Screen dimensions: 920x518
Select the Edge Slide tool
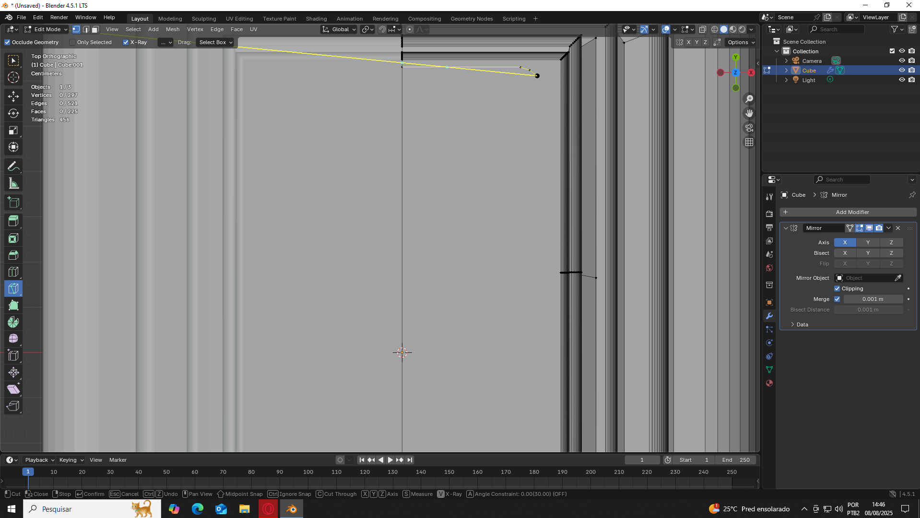click(x=13, y=356)
